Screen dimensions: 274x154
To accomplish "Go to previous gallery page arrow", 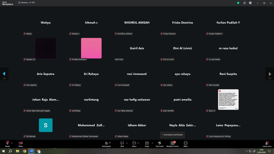I will [4, 74].
